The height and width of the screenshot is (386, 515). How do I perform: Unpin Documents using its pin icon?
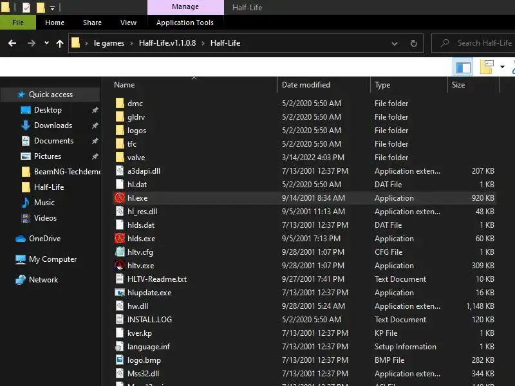pyautogui.click(x=95, y=141)
